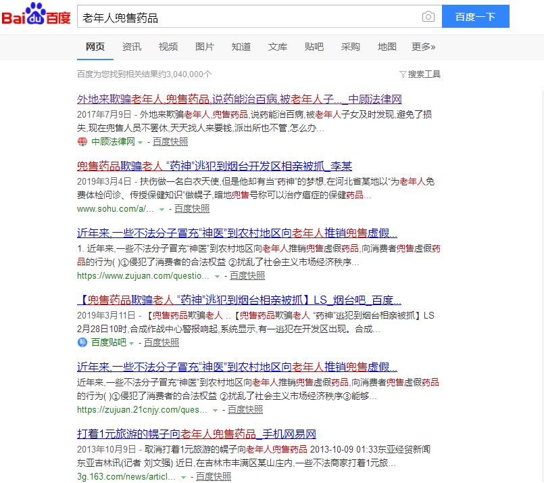Expand dropdown arrow beside zujuan.21cnjy.com

215,411
